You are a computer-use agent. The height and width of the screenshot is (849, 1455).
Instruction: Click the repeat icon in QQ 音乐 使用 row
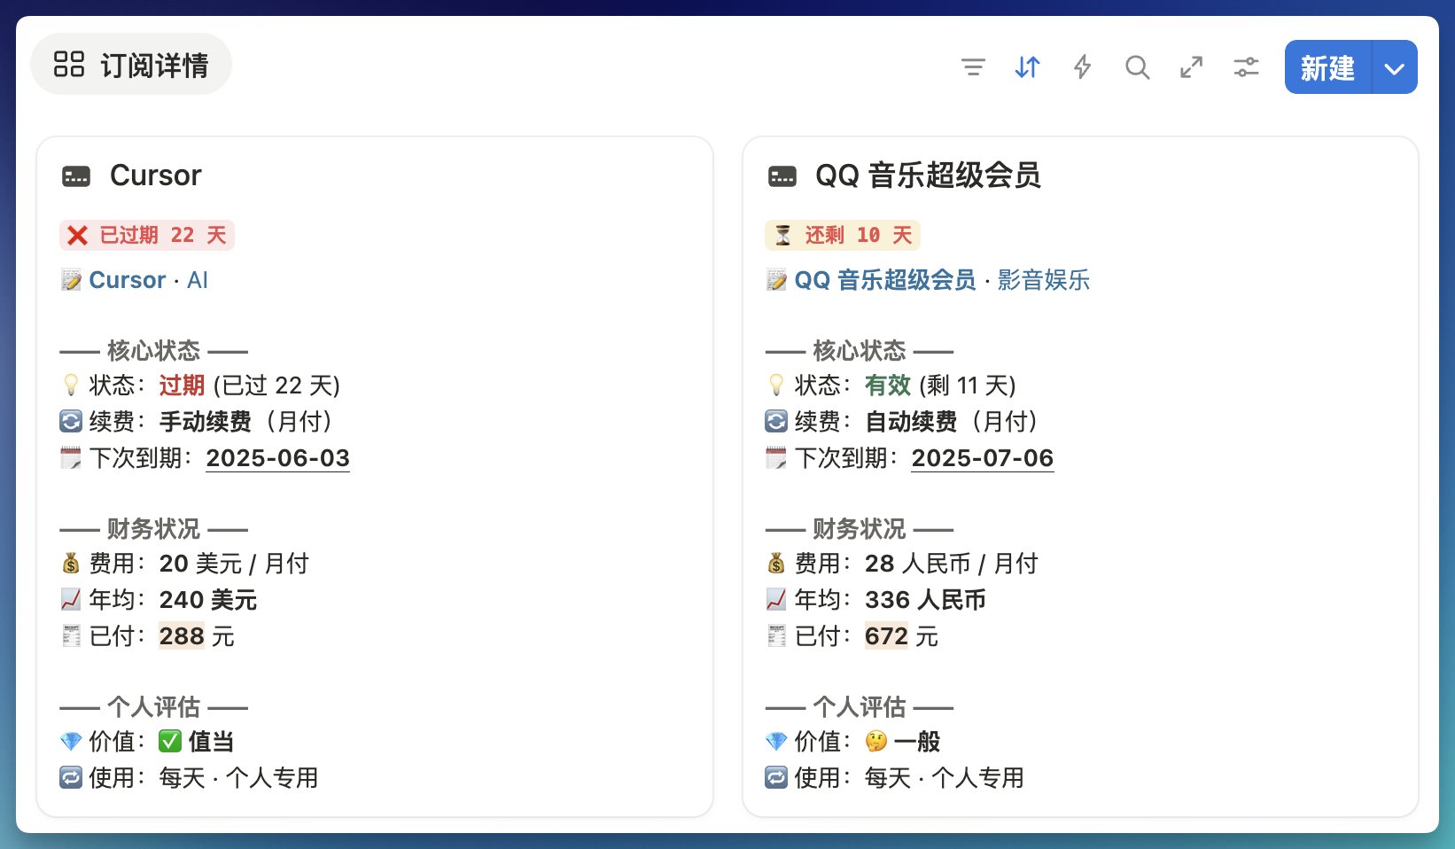[776, 777]
